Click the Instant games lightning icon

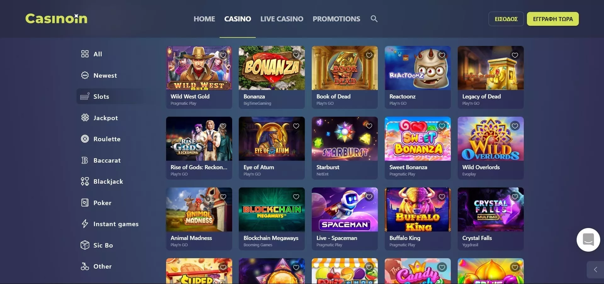click(85, 224)
